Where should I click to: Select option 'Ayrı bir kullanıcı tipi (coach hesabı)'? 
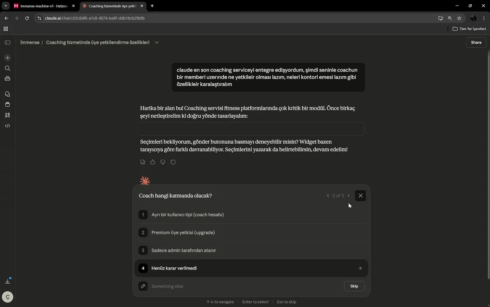pos(188,214)
